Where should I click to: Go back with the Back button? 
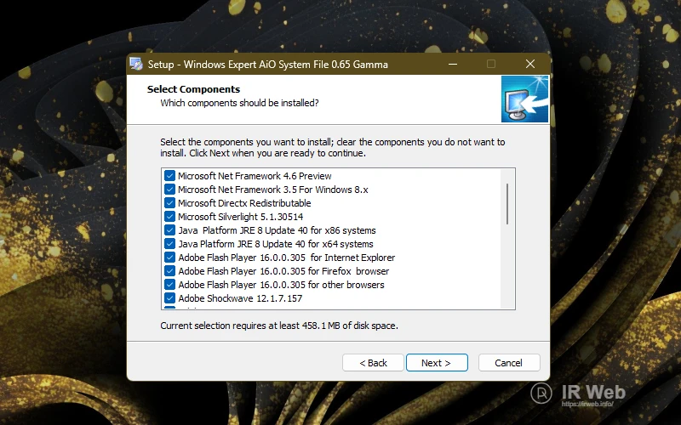(x=373, y=363)
